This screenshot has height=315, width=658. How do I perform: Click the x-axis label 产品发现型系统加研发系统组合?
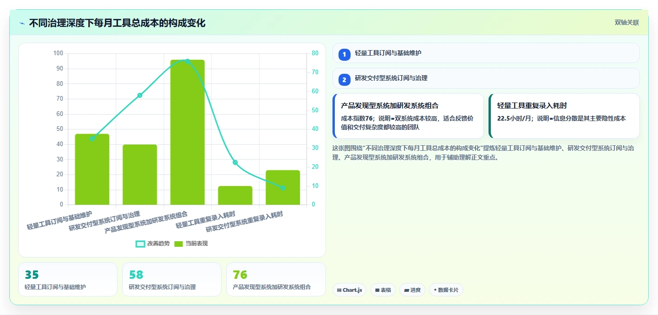(146, 222)
